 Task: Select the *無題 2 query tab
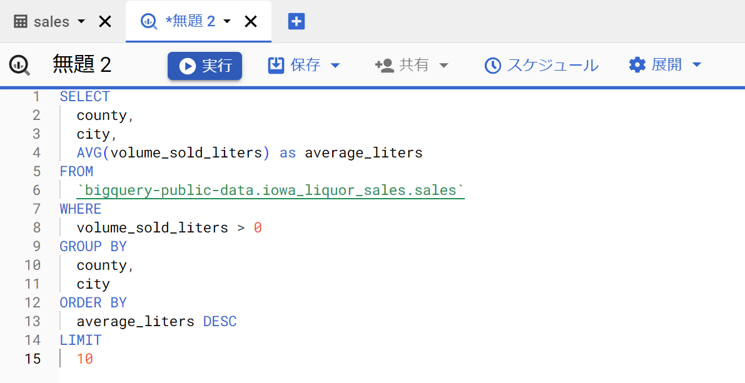pos(190,21)
